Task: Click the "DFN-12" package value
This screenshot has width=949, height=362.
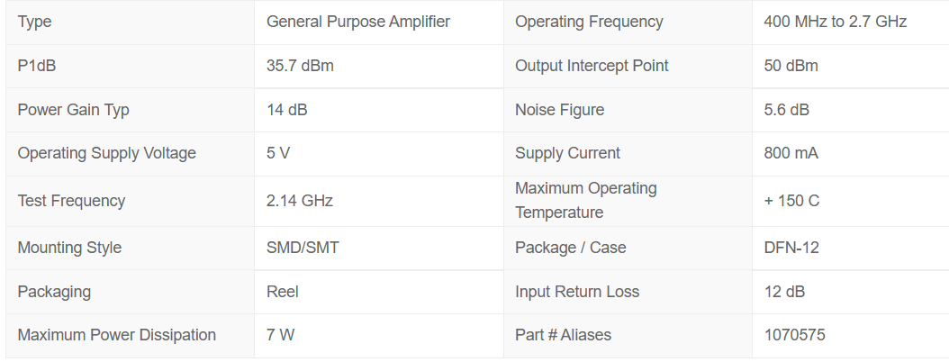Action: (x=791, y=248)
